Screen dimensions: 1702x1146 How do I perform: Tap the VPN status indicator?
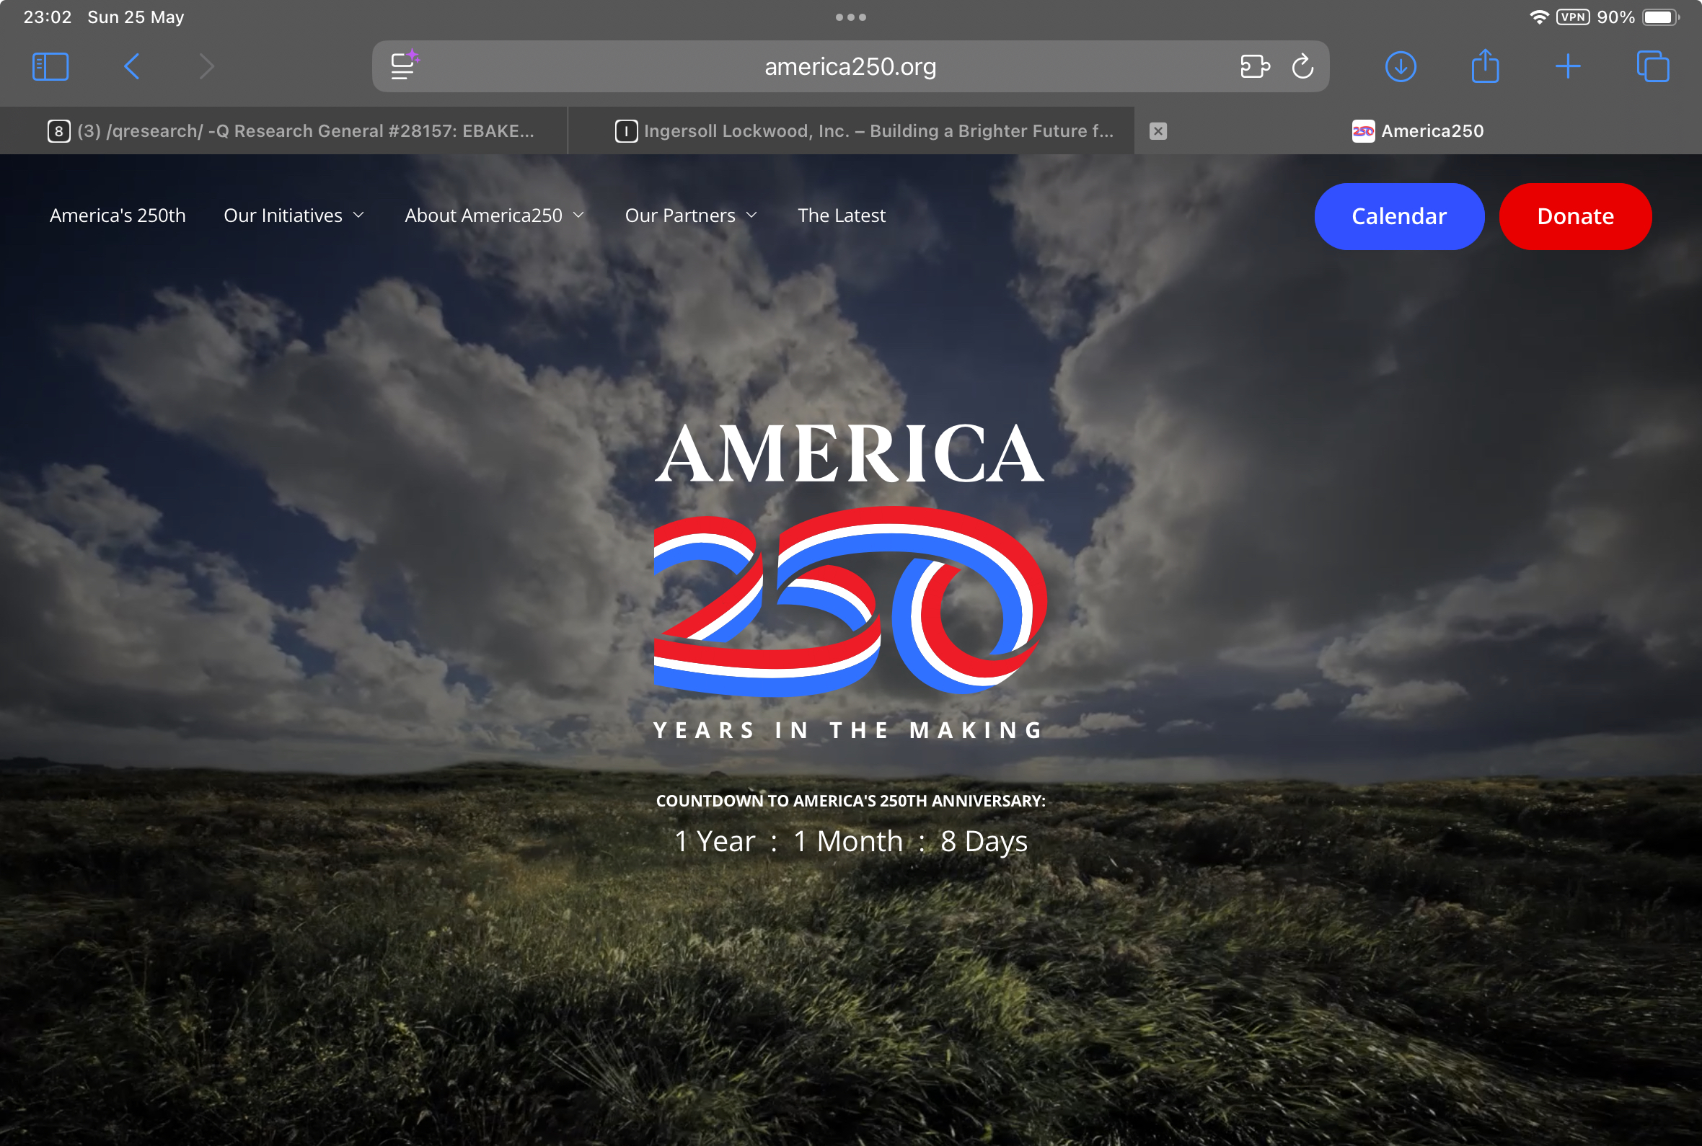pyautogui.click(x=1573, y=17)
